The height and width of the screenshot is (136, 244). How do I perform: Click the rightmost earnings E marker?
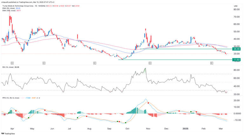(211, 63)
